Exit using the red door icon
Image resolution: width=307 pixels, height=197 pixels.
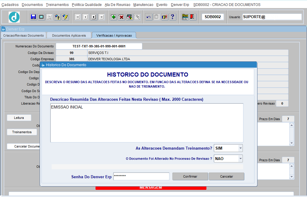click(192, 17)
